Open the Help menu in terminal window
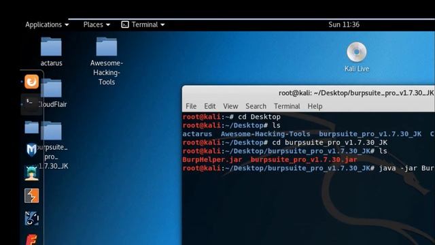The image size is (435, 245). click(315, 106)
